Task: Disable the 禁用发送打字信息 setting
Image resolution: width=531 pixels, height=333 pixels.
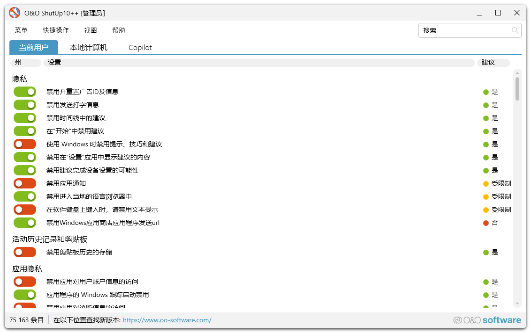Action: (24, 104)
